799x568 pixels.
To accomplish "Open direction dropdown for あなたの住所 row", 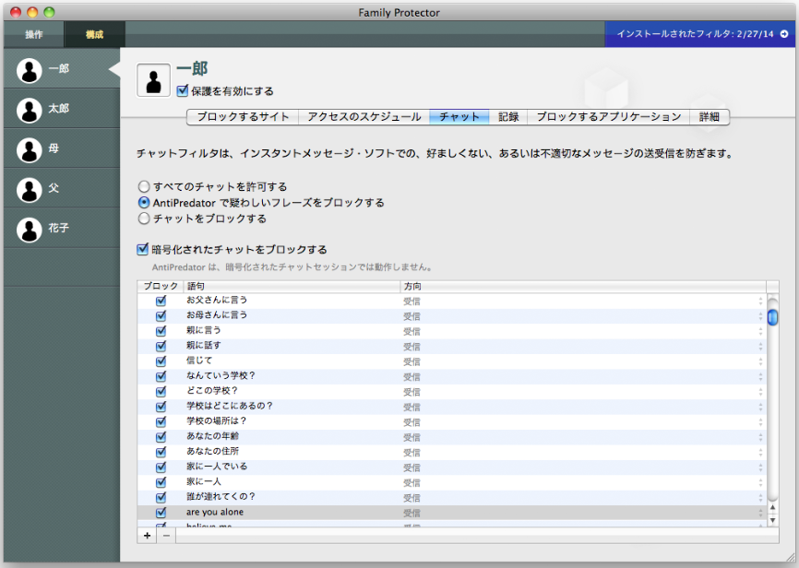I will (x=760, y=453).
